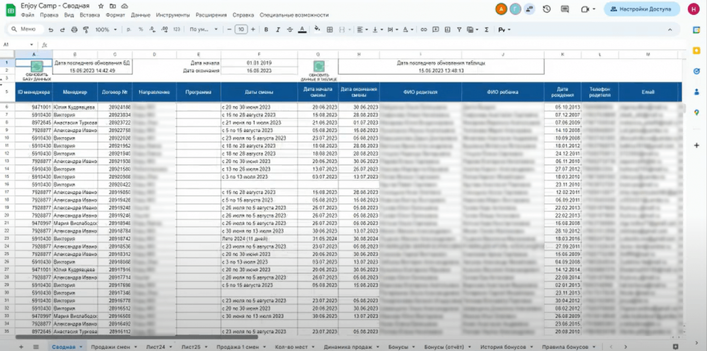Image resolution: width=707 pixels, height=351 pixels.
Task: Open version history clock icon
Action: click(547, 9)
